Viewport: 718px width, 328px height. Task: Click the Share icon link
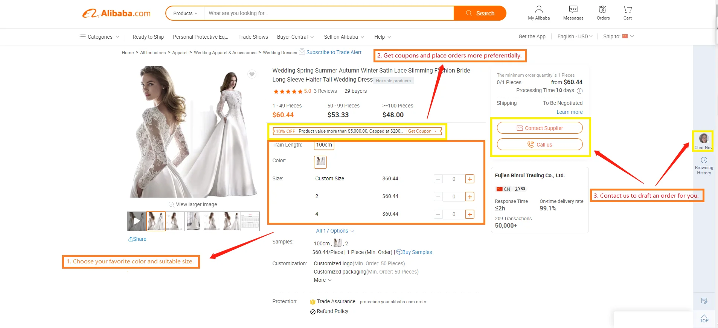pyautogui.click(x=137, y=239)
